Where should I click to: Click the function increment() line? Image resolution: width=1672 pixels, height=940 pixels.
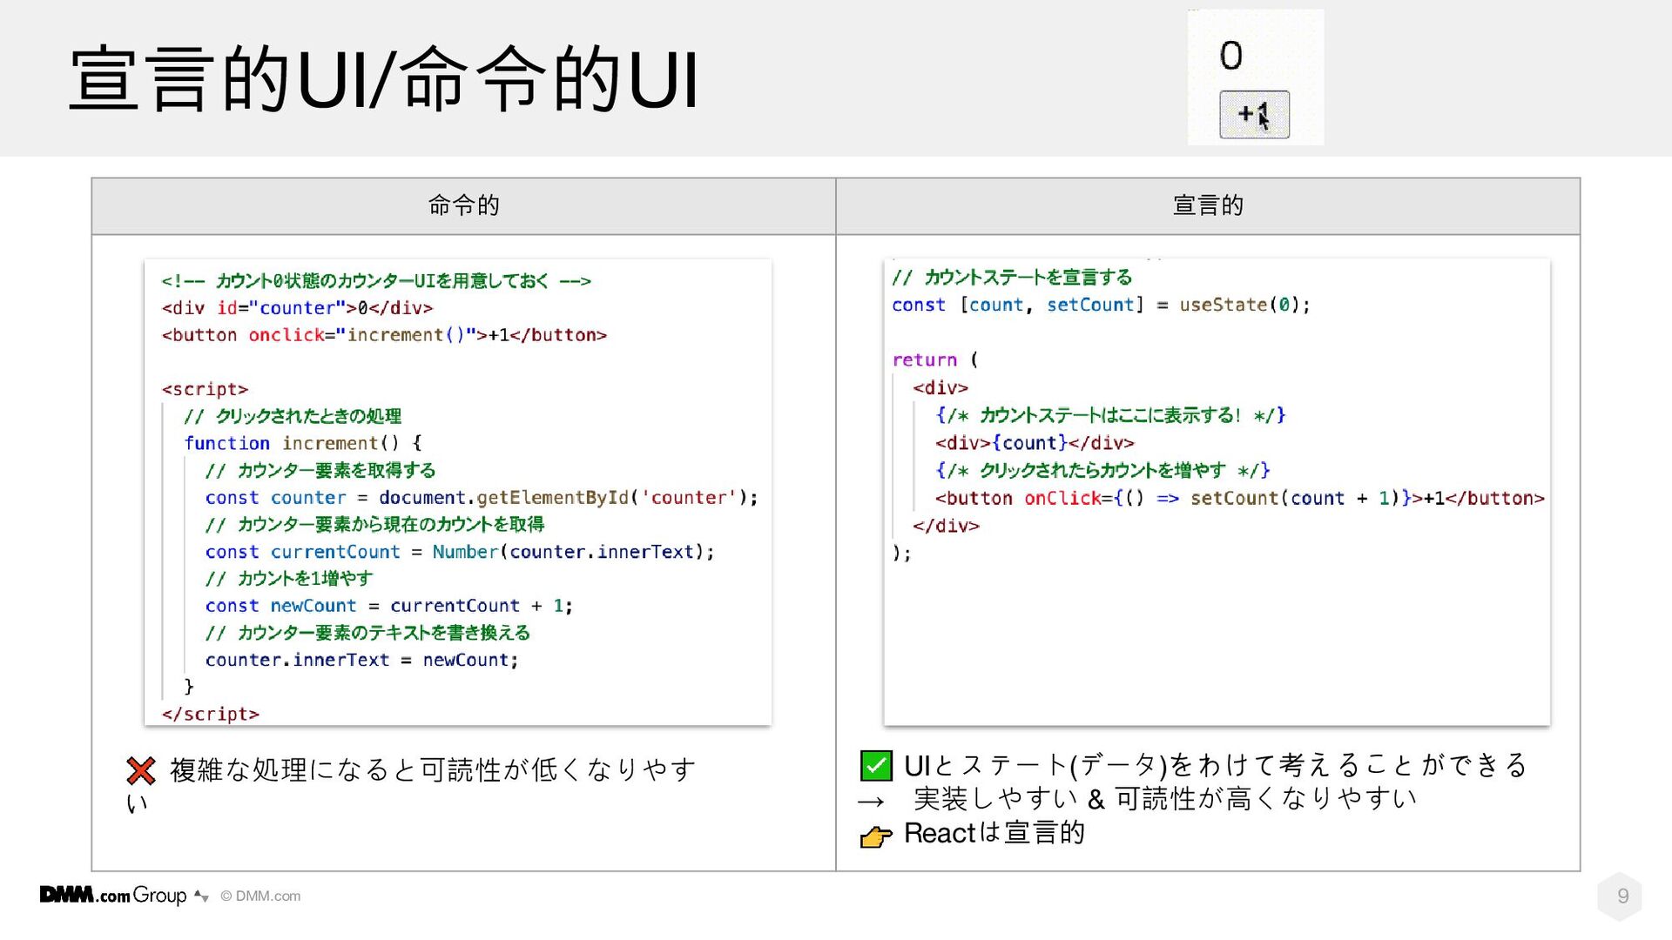[x=303, y=443]
